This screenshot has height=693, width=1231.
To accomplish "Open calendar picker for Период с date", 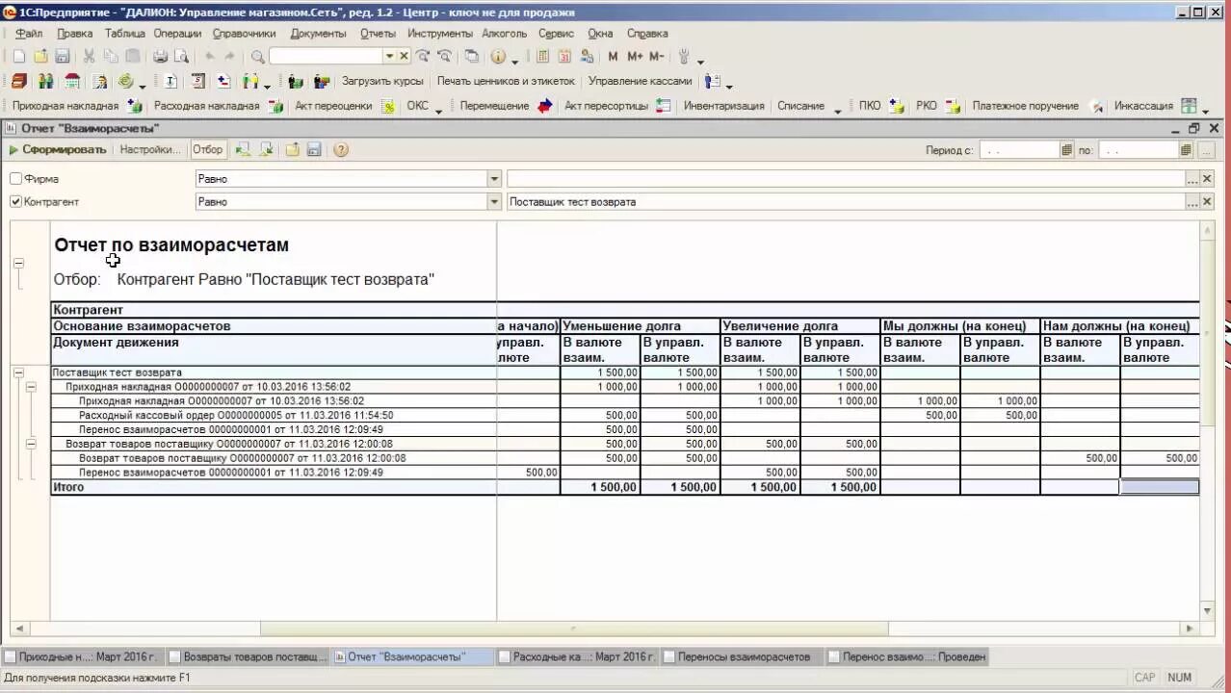I will [1066, 150].
